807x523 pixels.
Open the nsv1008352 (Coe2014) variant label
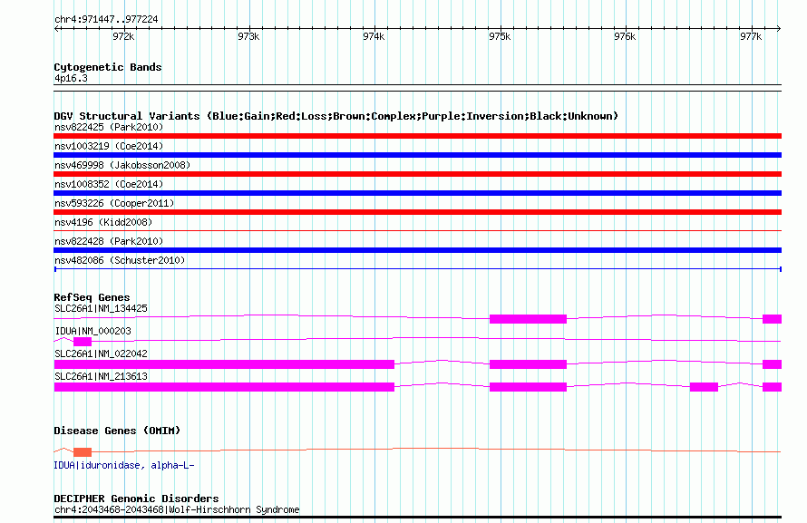(109, 184)
